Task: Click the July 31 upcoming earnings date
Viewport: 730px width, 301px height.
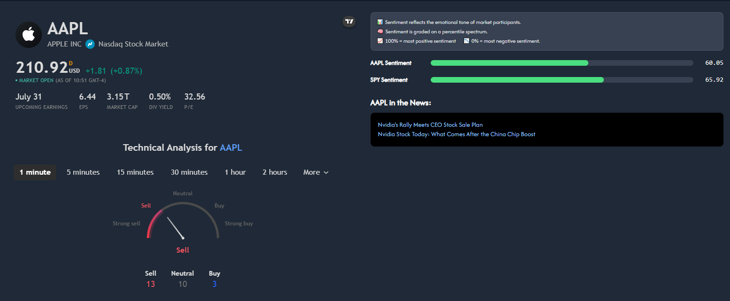Action: tap(30, 97)
